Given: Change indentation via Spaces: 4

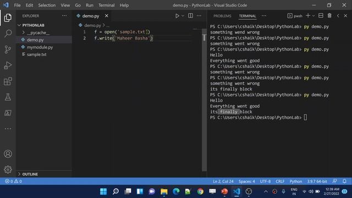Looking at the screenshot, I should point(247,181).
